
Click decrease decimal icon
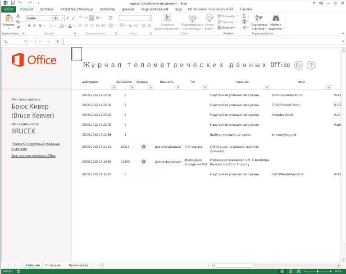tap(149, 26)
